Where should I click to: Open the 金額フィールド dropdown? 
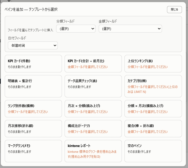tap(130, 29)
